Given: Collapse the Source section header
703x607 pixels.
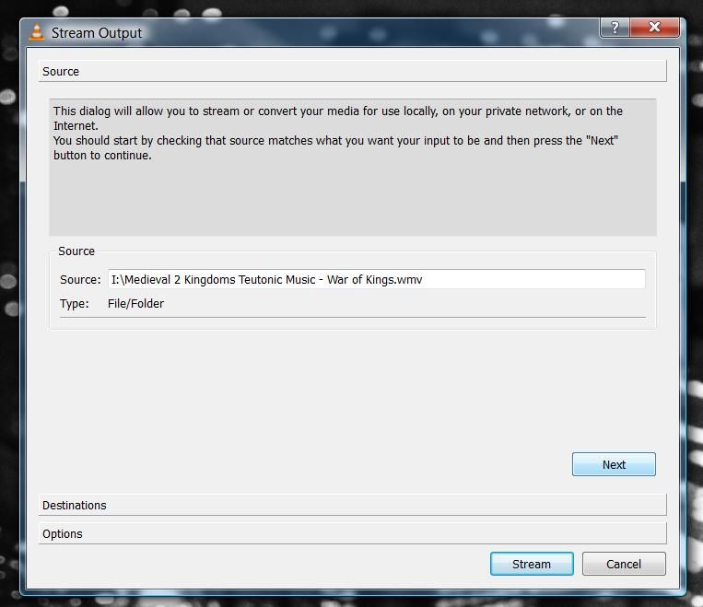Looking at the screenshot, I should click(x=352, y=72).
